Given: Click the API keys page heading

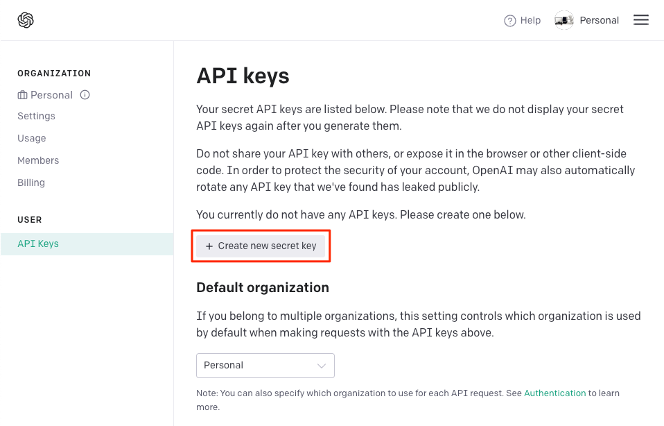Looking at the screenshot, I should [243, 76].
